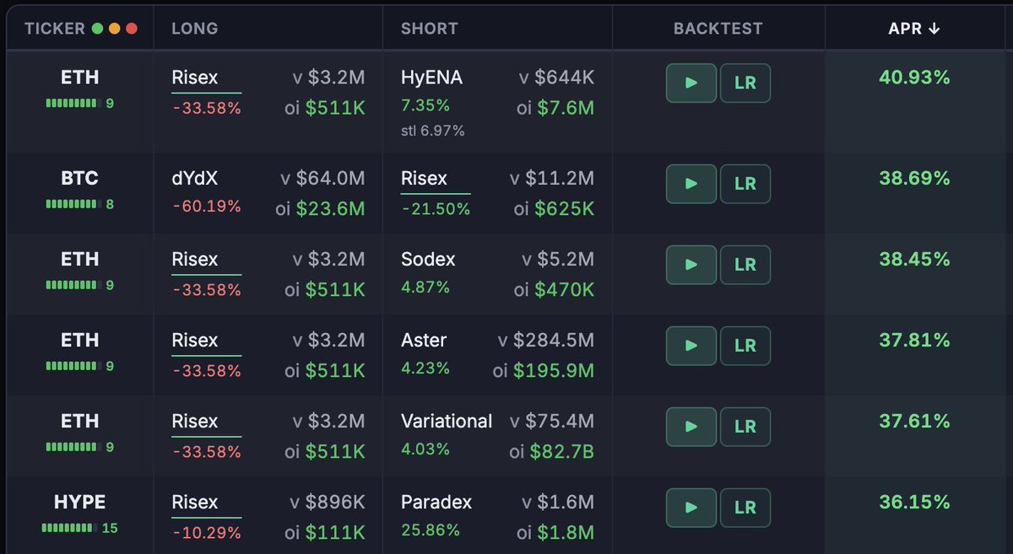Screen dimensions: 1013x554
Task: Click the TICKER column header
Action: 55,29
